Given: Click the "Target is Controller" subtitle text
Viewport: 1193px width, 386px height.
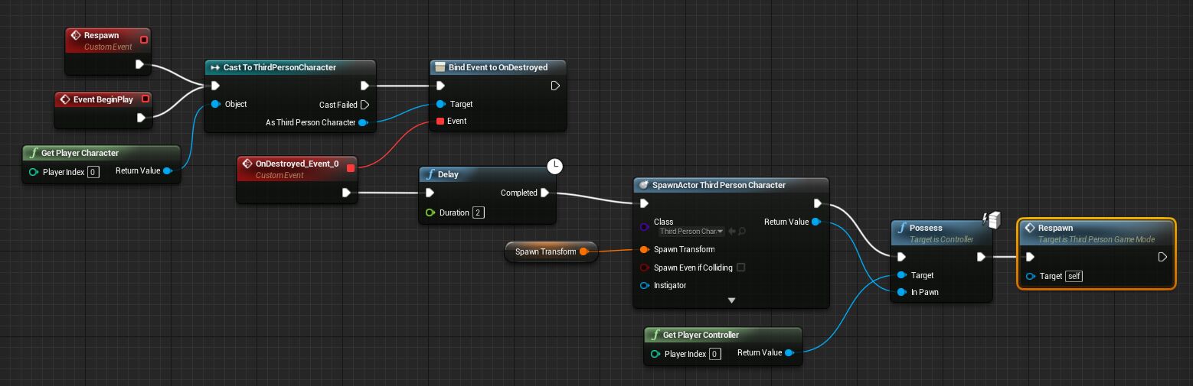Looking at the screenshot, I should [x=941, y=239].
